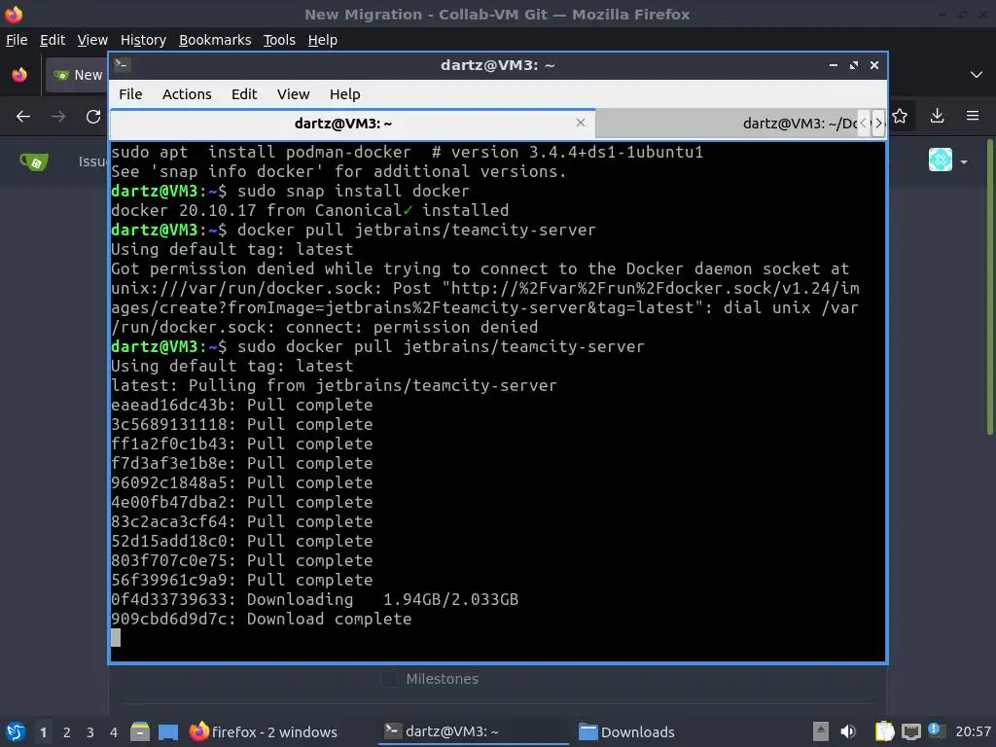Bookmark this page with the star icon

tap(900, 117)
